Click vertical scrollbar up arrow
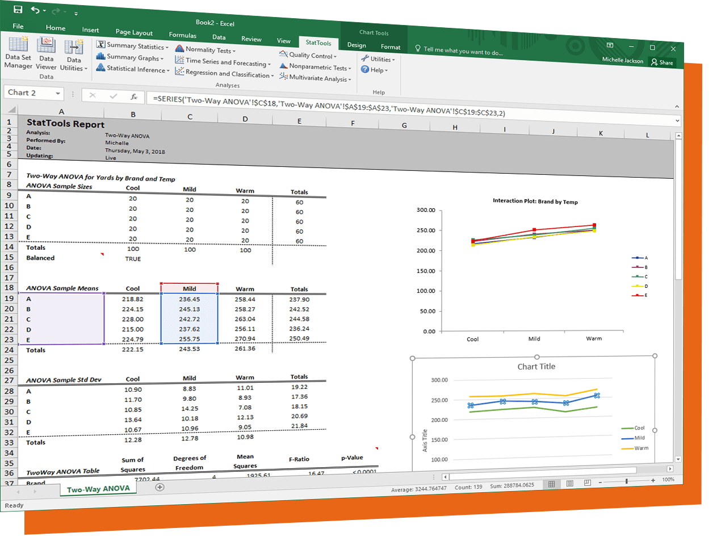Viewport: 717px width, 545px height. click(678, 136)
